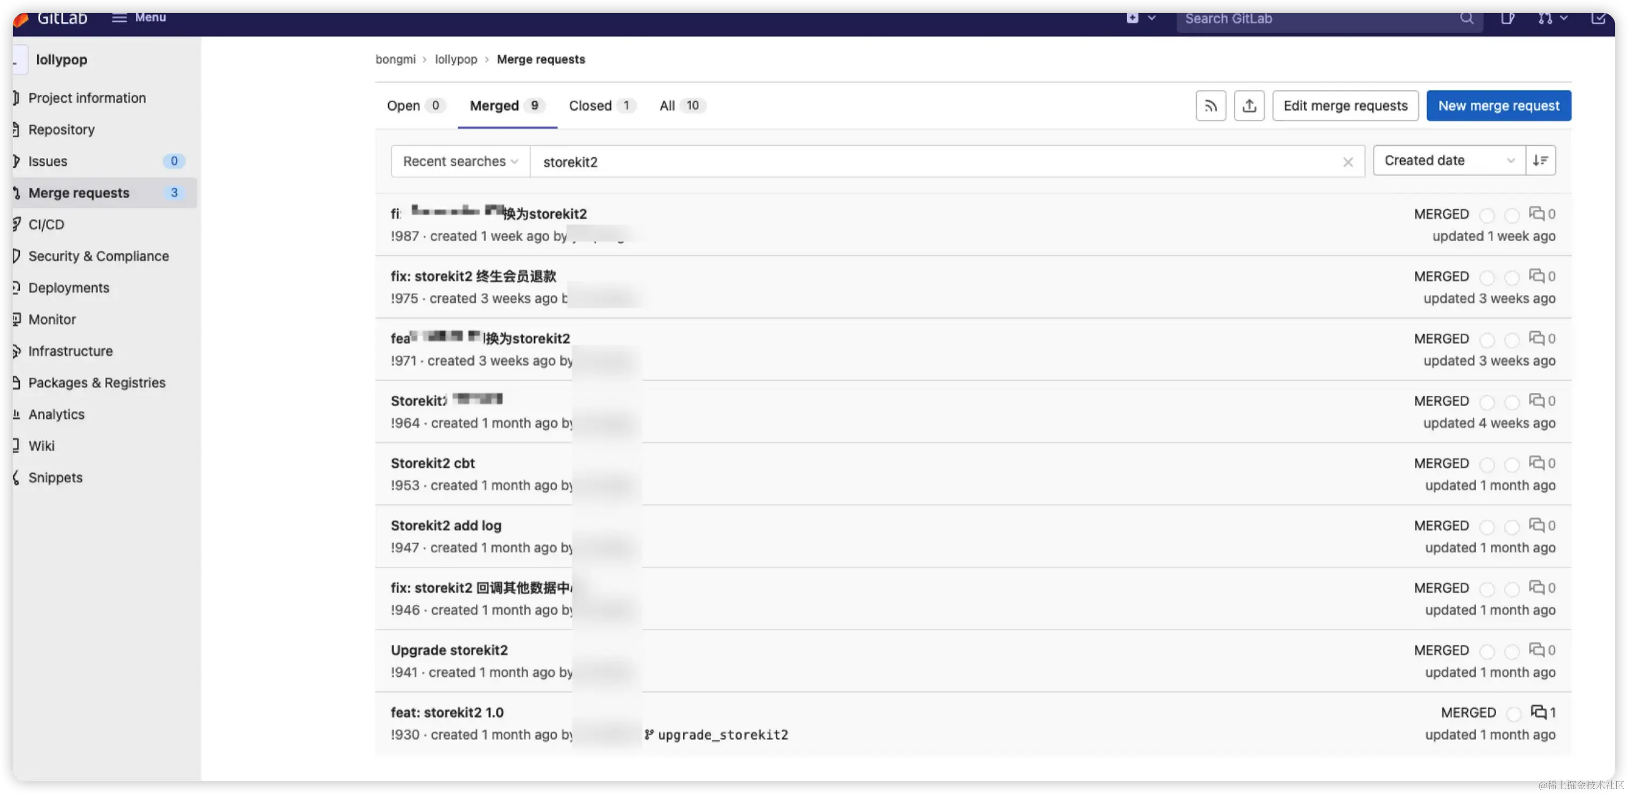1628x794 pixels.
Task: Open 'fix: storekit2 终生会员退款' merge request
Action: click(473, 276)
